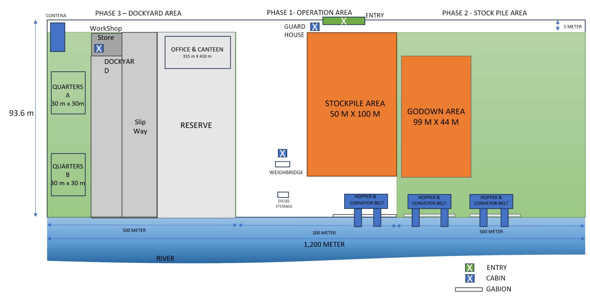590x298 pixels.
Task: Select the Guard House cabin X marker
Action: [314, 27]
